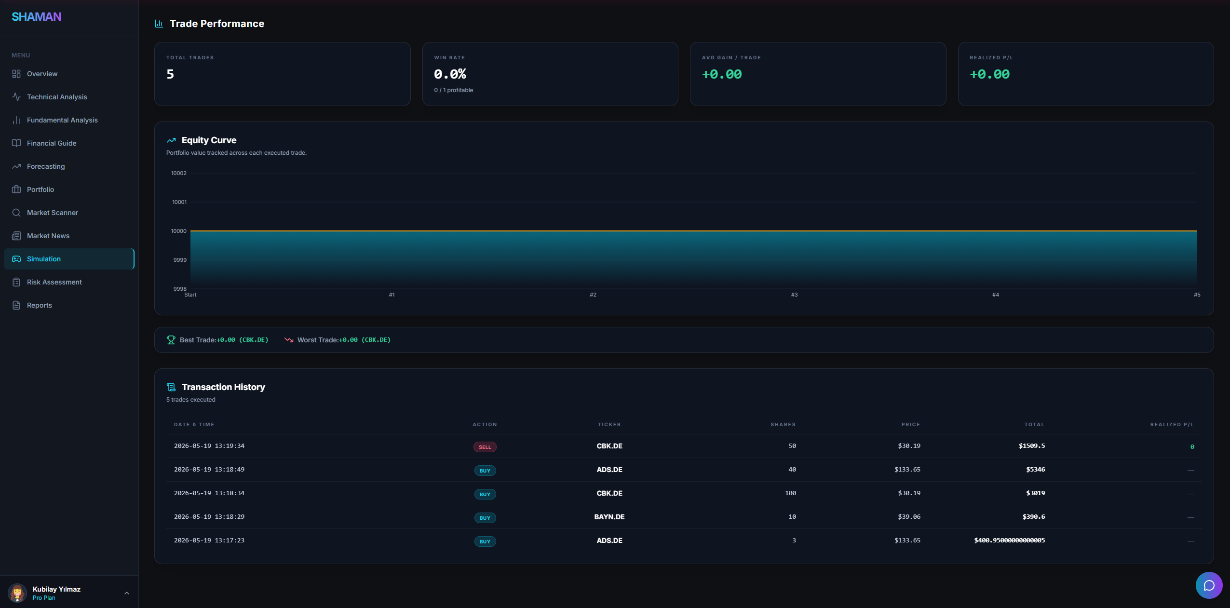Click the Avg Gain / Trade +0.00 value

[722, 74]
